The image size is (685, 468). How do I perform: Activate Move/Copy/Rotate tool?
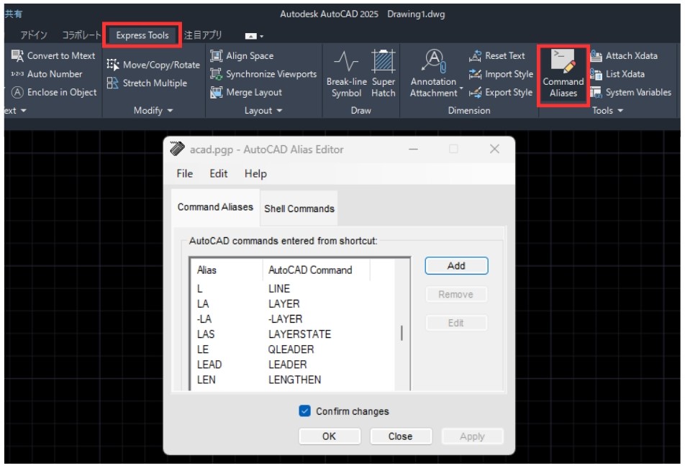pyautogui.click(x=153, y=65)
